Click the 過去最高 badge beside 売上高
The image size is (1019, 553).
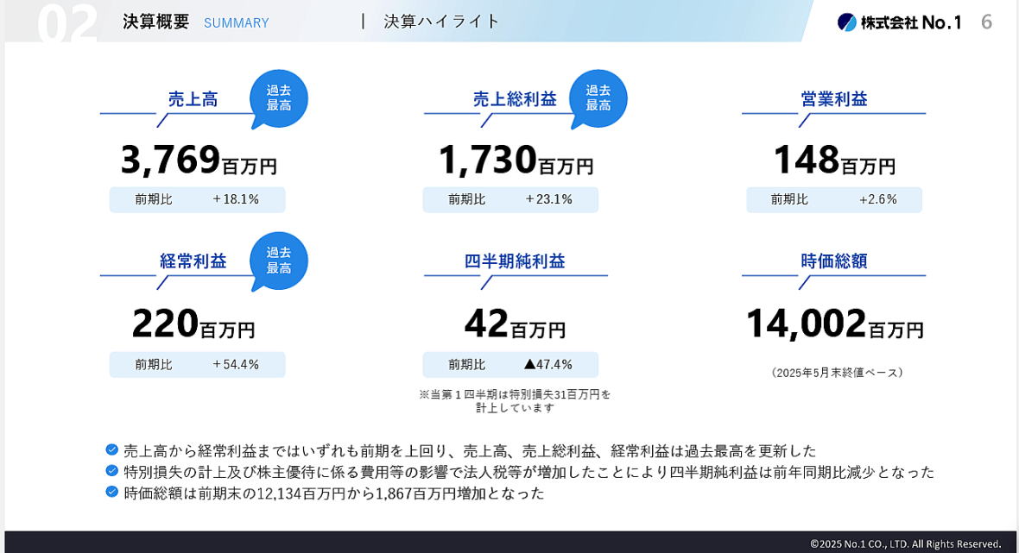(x=279, y=98)
